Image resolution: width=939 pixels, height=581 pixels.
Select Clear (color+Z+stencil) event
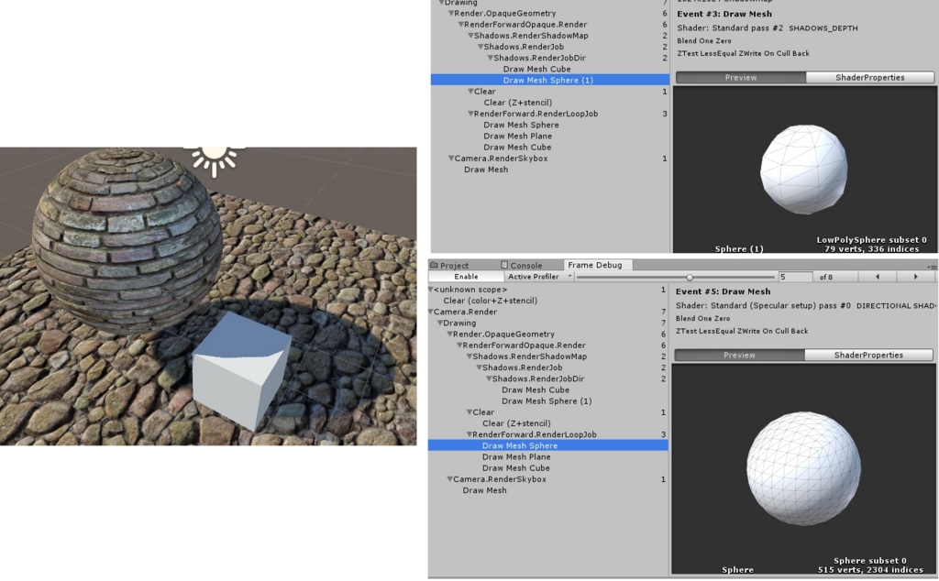(490, 301)
